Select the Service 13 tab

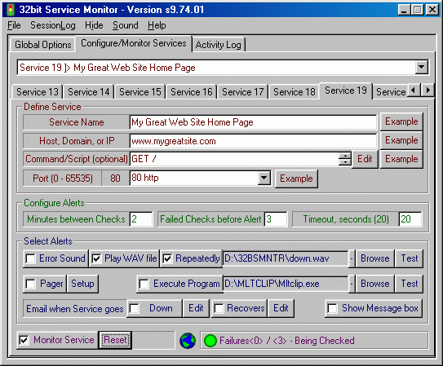38,92
